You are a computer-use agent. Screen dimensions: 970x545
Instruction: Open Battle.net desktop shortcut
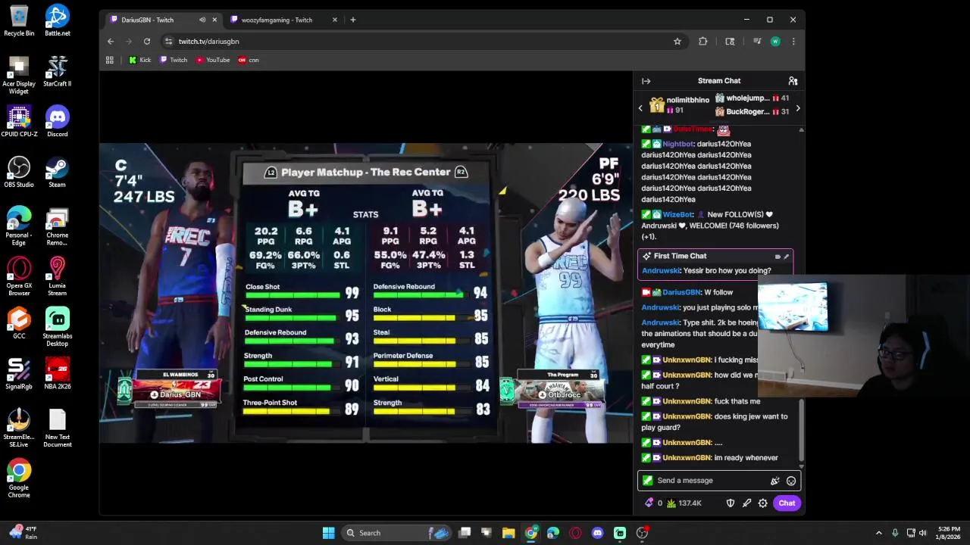pyautogui.click(x=58, y=20)
